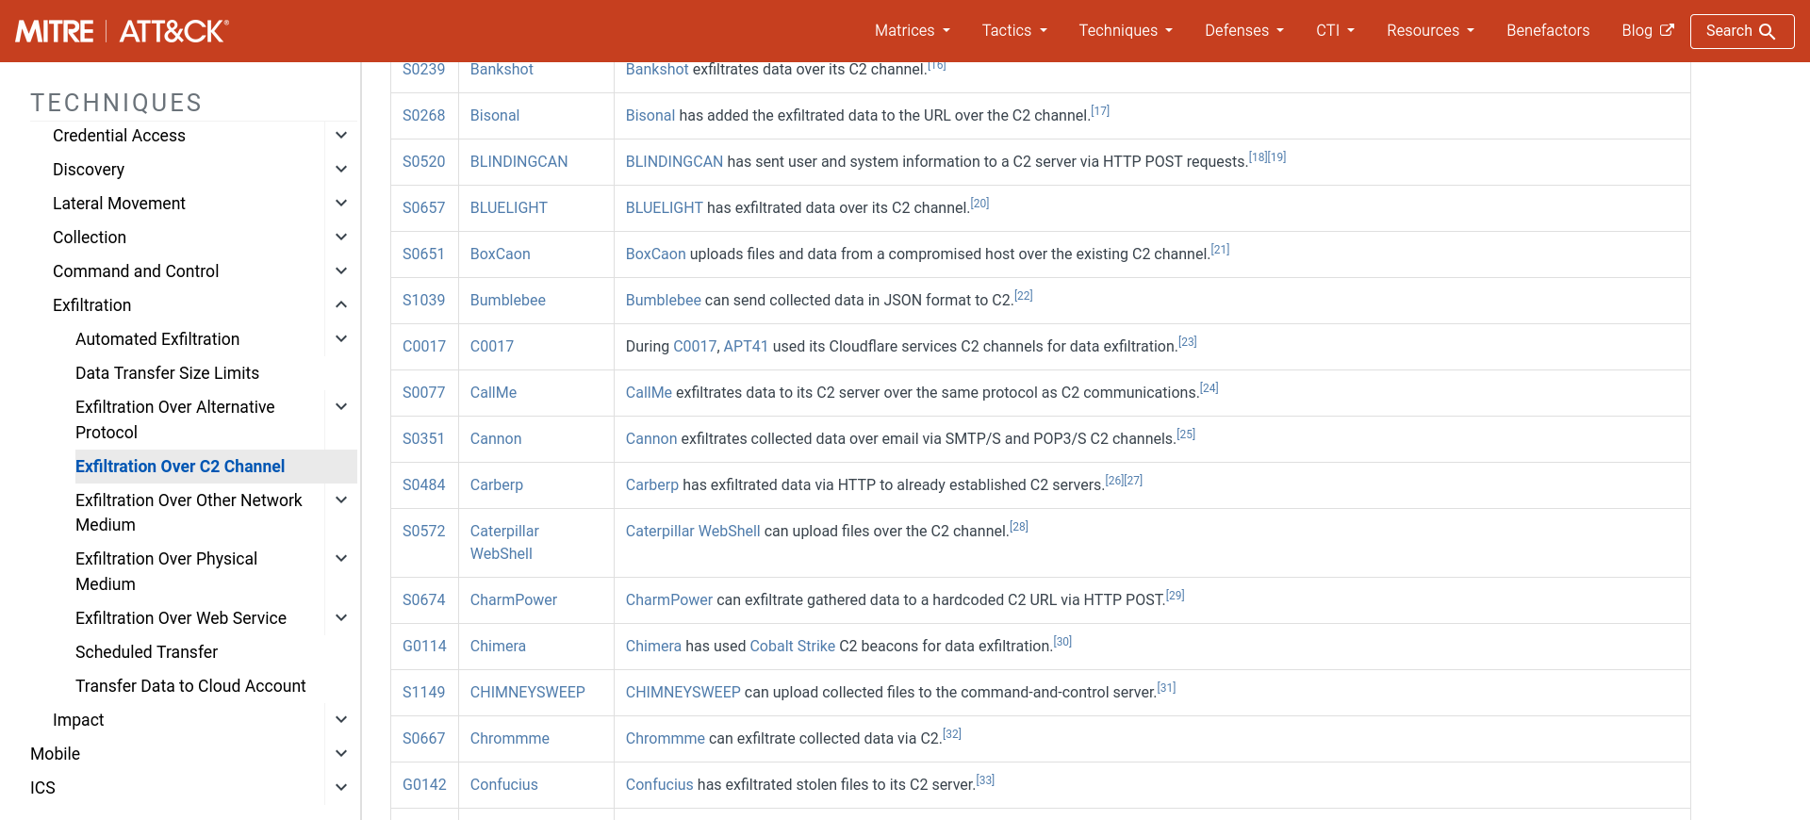Expand the Mobile chevron
1810x820 pixels.
click(x=341, y=754)
